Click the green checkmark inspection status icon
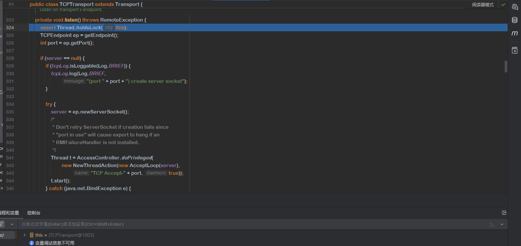Viewport: 521px width, 246px height. click(x=503, y=5)
